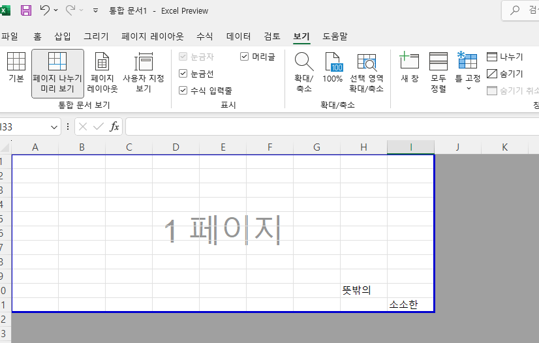Select column K header
The height and width of the screenshot is (343, 539).
504,147
